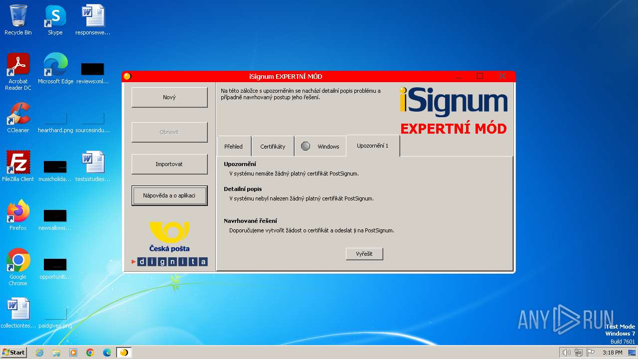Image resolution: width=638 pixels, height=359 pixels.
Task: Switch to the Přehled tab
Action: (x=234, y=146)
